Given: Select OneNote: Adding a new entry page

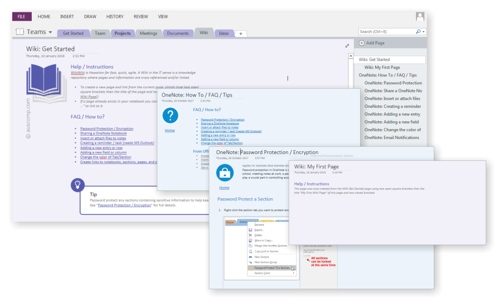Looking at the screenshot, I should [392, 114].
